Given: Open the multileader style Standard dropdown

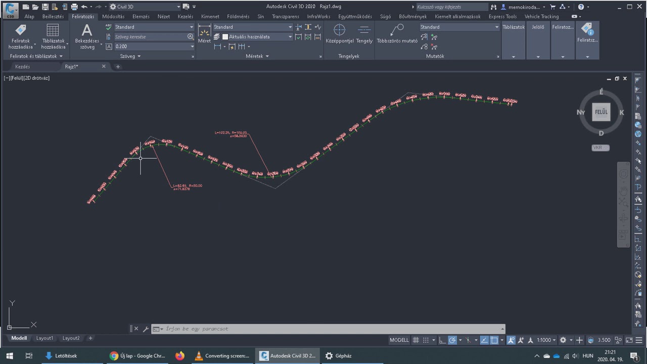Looking at the screenshot, I should (497, 27).
